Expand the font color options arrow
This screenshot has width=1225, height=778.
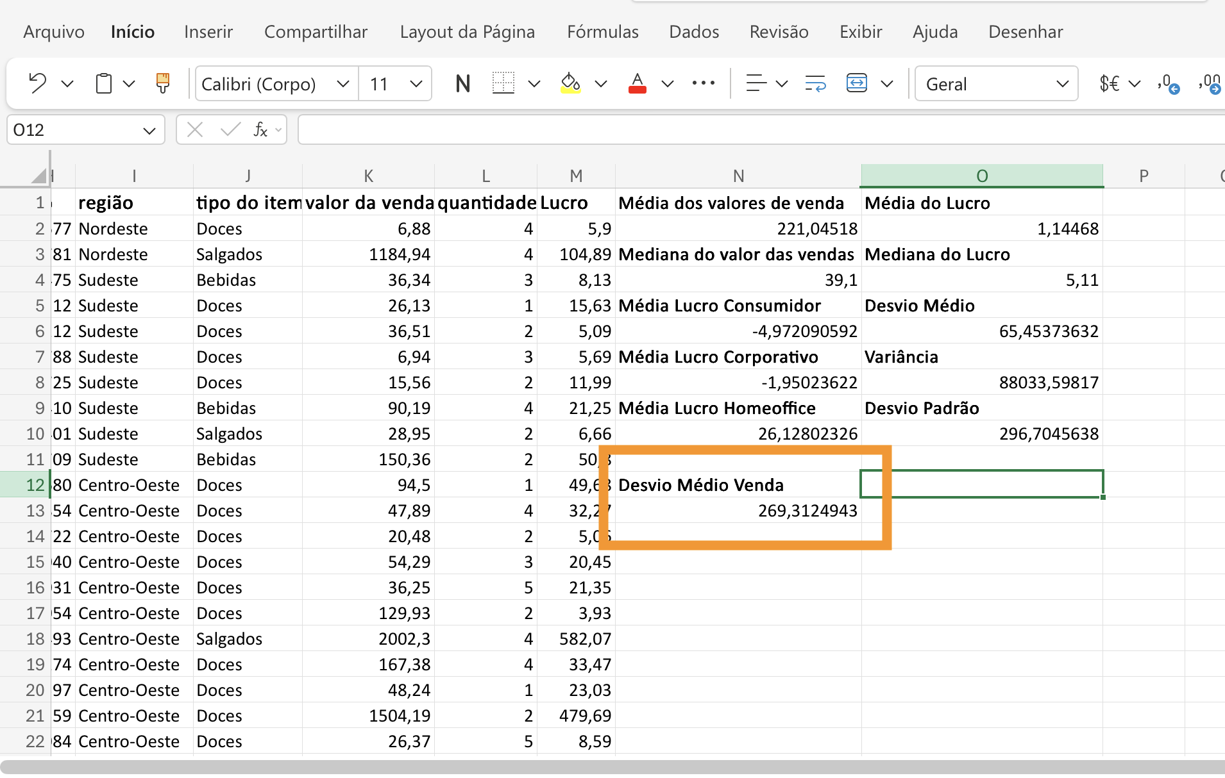[668, 84]
